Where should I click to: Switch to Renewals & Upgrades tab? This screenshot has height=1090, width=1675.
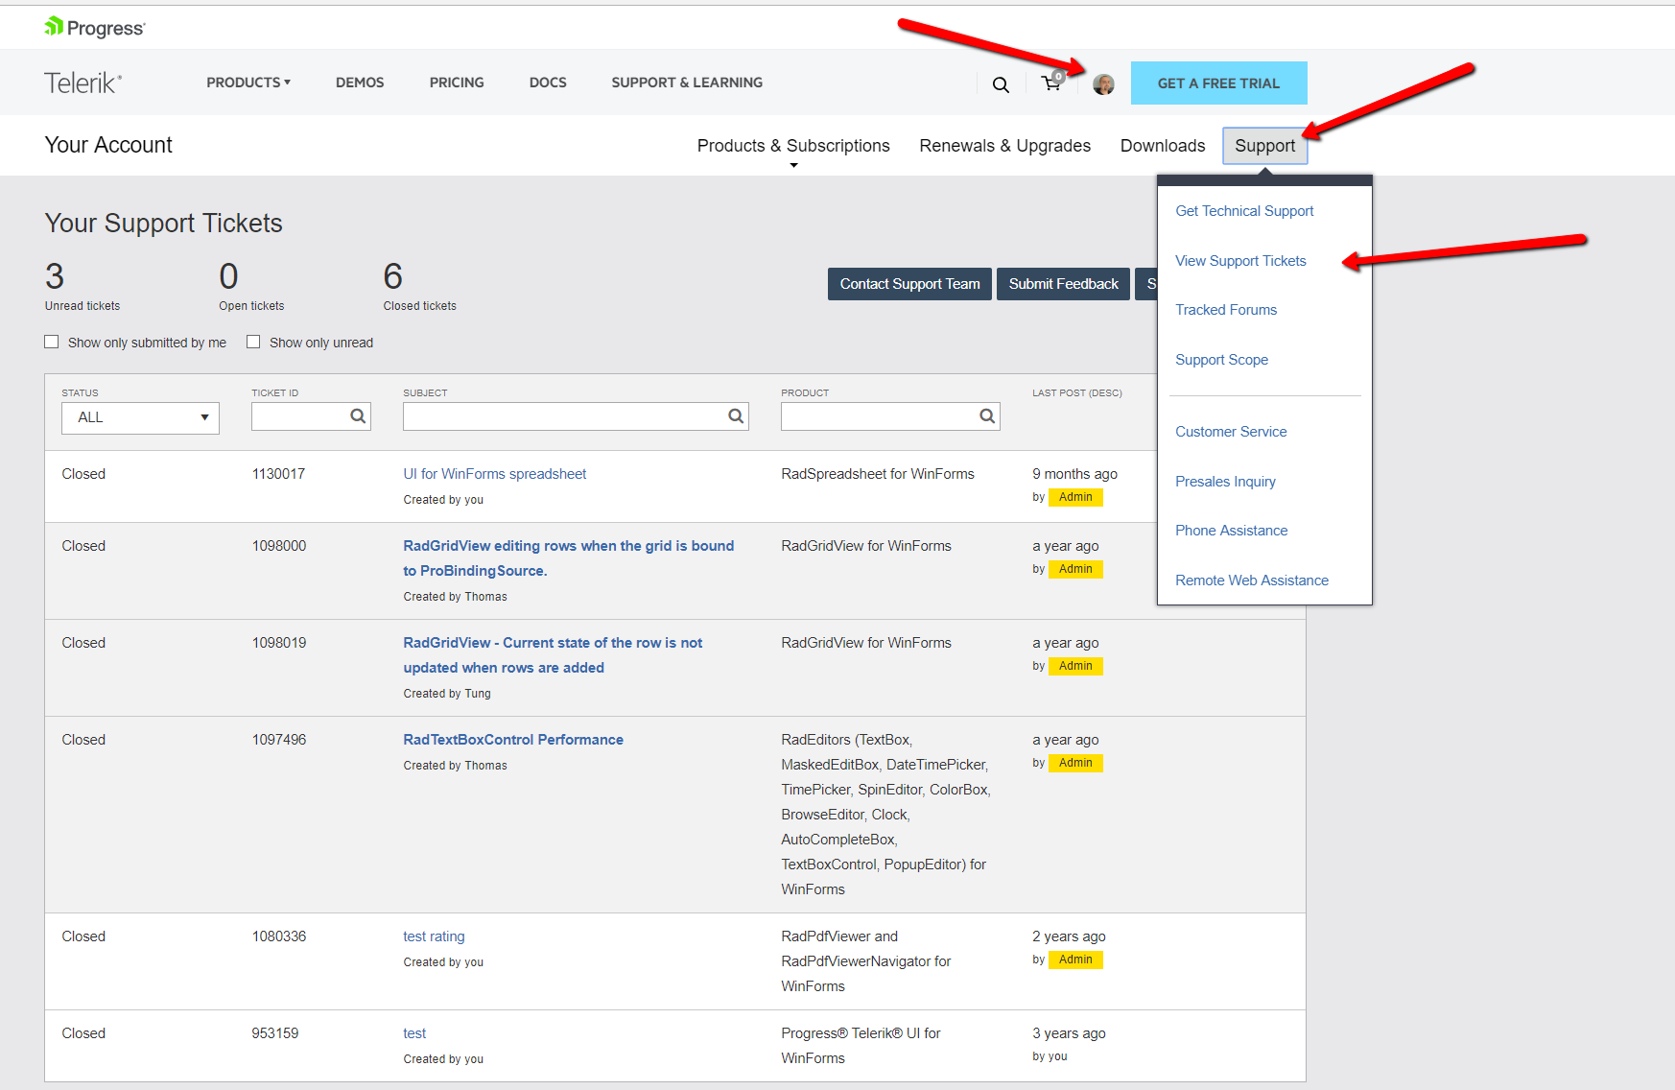tap(1004, 146)
